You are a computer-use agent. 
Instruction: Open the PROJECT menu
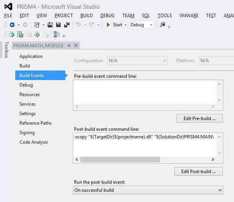point(64,16)
